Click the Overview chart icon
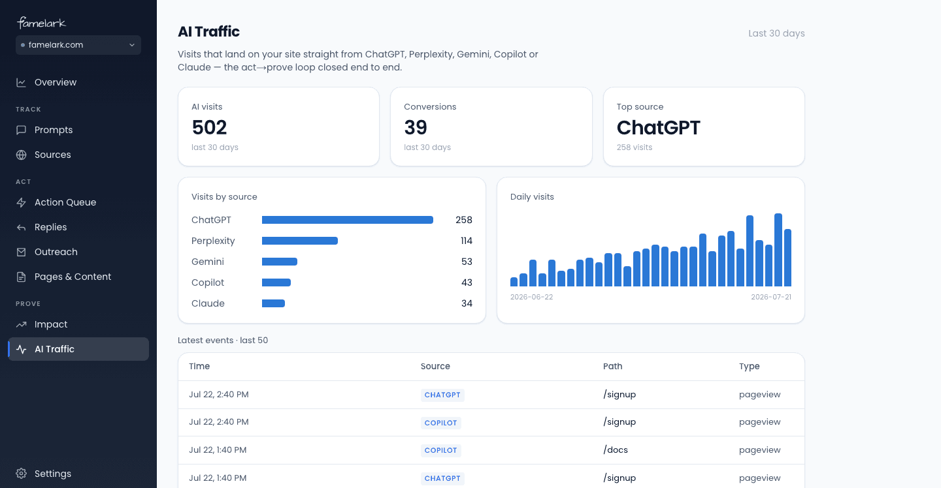Image resolution: width=941 pixels, height=488 pixels. click(x=22, y=82)
